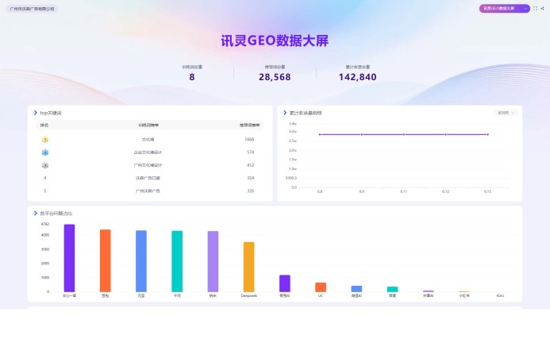Click the tallest purple bar in platform chart
Screen dimensions: 550x343
pos(69,258)
